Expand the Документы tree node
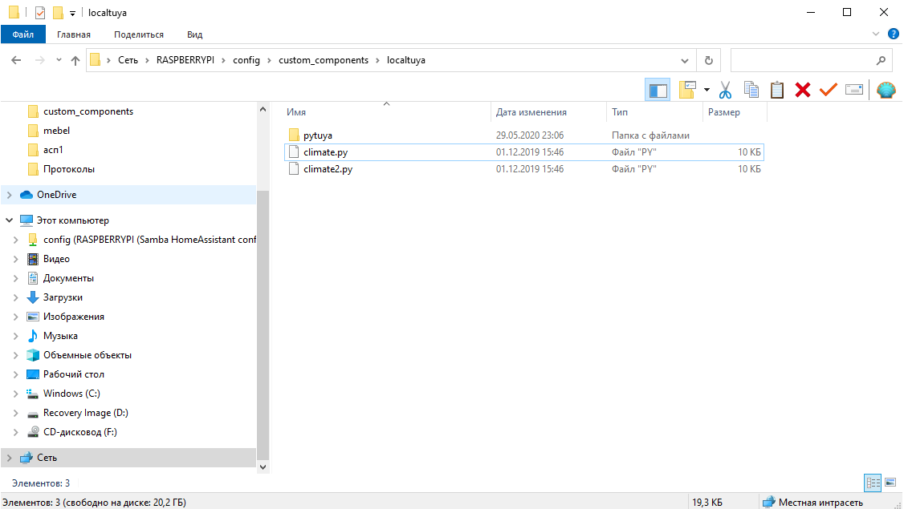The height and width of the screenshot is (509, 904). [x=15, y=278]
